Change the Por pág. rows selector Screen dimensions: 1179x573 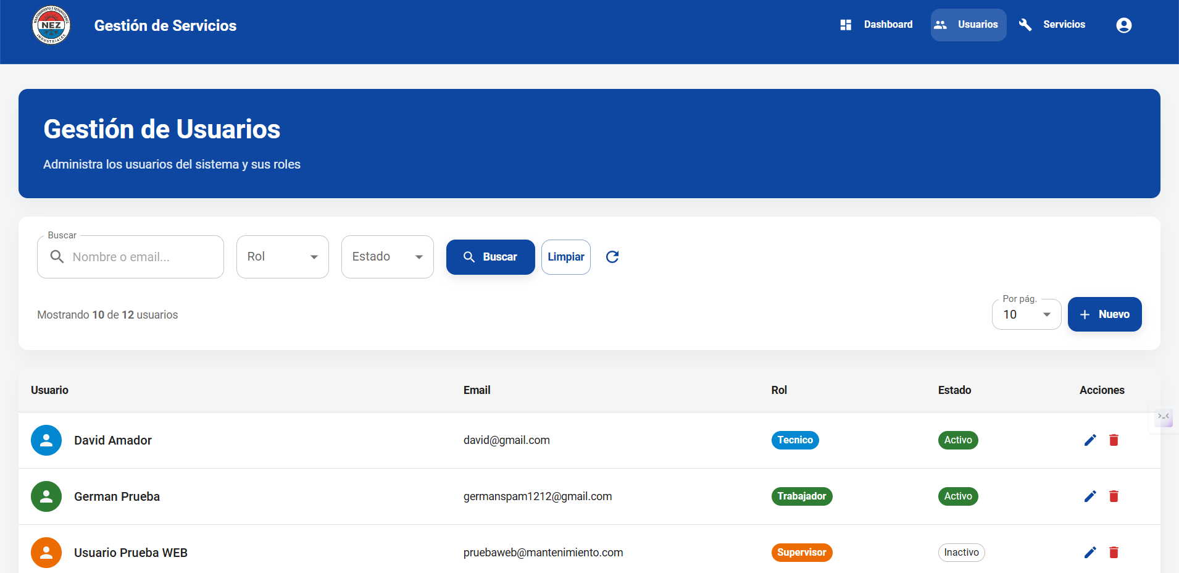(x=1026, y=315)
